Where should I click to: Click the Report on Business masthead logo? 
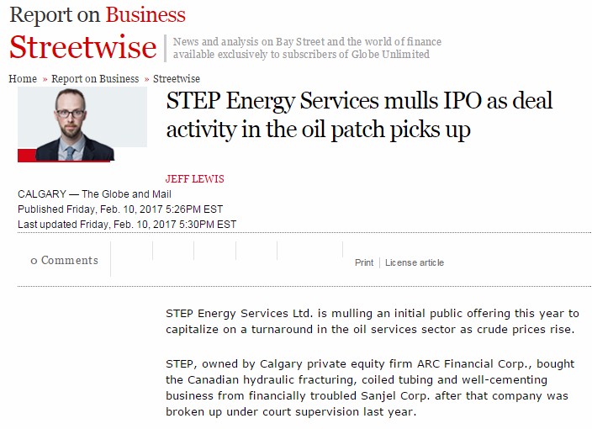click(98, 14)
